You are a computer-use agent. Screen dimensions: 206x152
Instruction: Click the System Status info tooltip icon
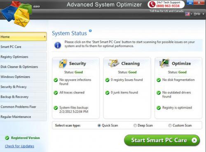(x=90, y=30)
